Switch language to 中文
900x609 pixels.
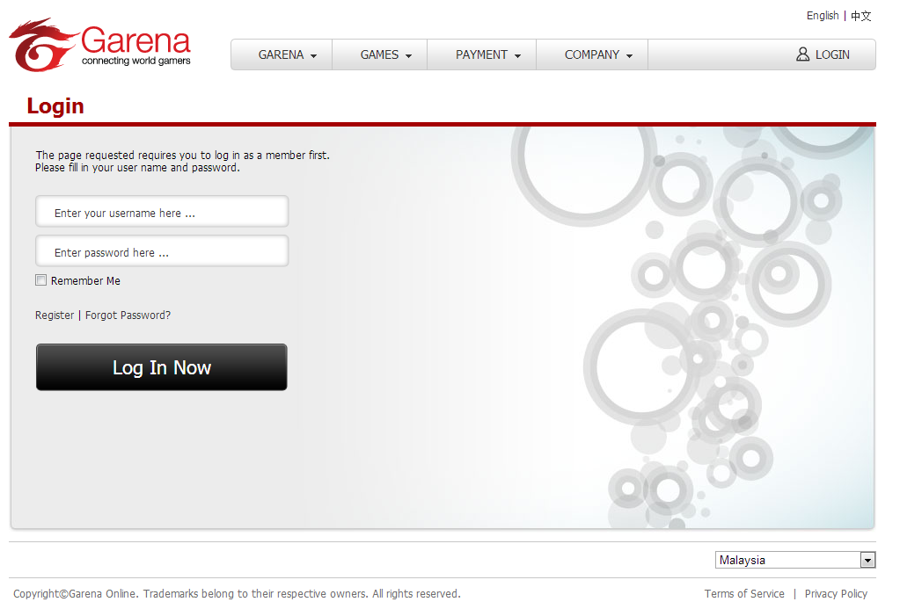861,16
